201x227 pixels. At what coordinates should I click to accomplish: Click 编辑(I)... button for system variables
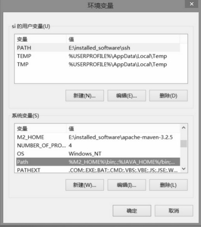(127, 185)
